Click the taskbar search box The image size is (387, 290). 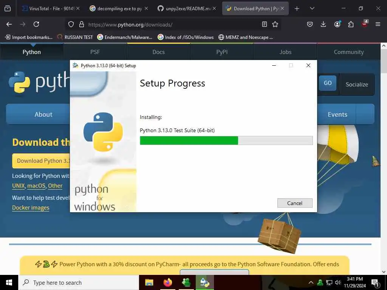(x=79, y=282)
